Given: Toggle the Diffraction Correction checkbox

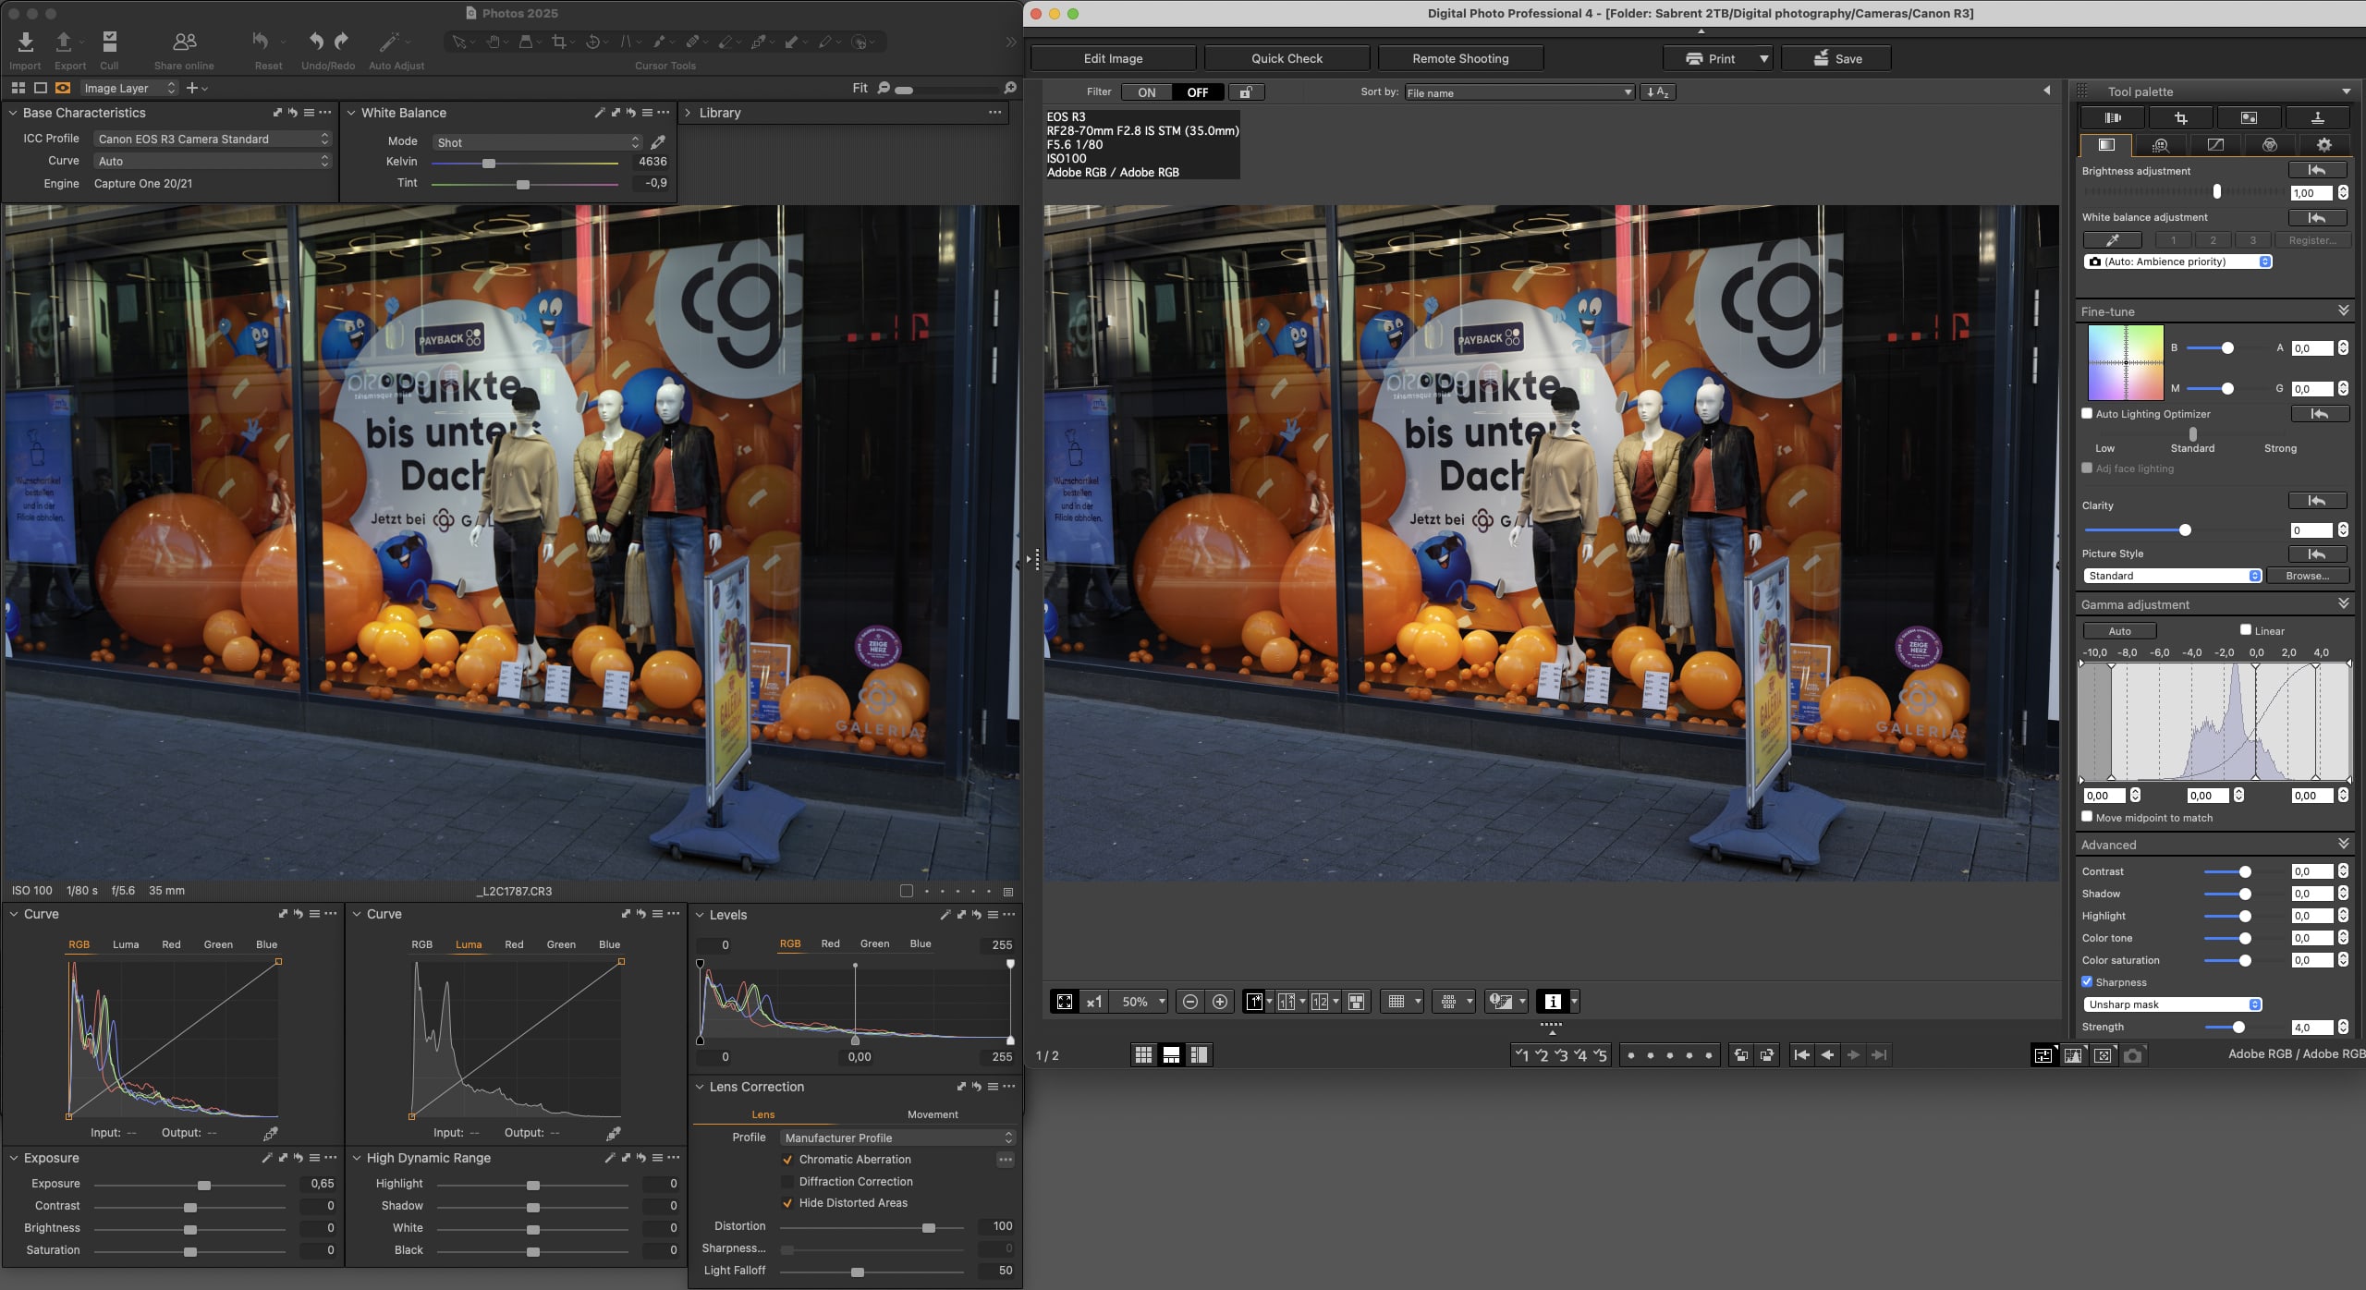Looking at the screenshot, I should [787, 1182].
